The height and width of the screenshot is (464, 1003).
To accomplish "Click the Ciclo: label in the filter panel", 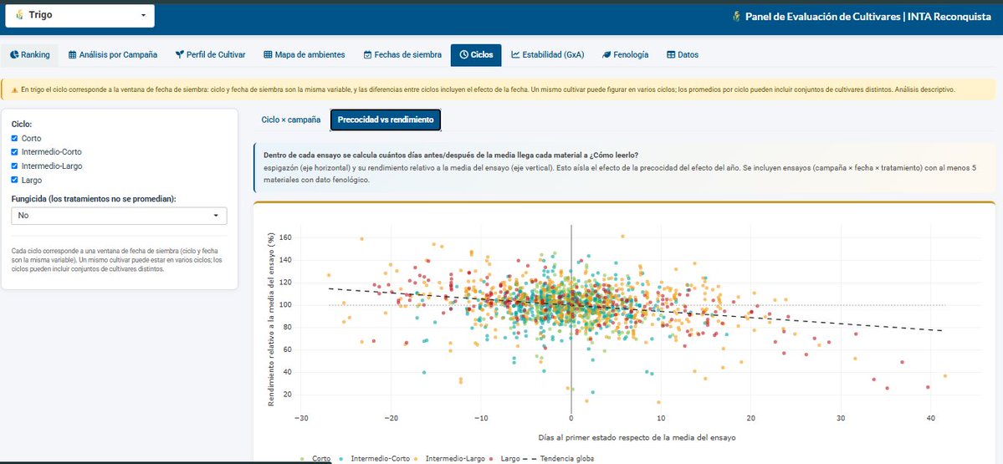I will coord(22,125).
